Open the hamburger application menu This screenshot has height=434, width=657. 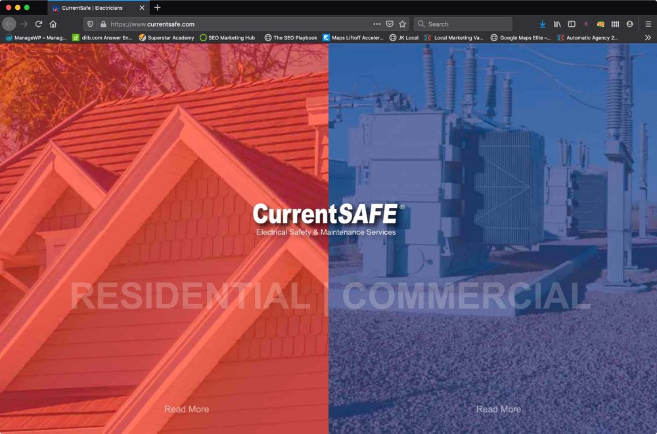(x=648, y=24)
